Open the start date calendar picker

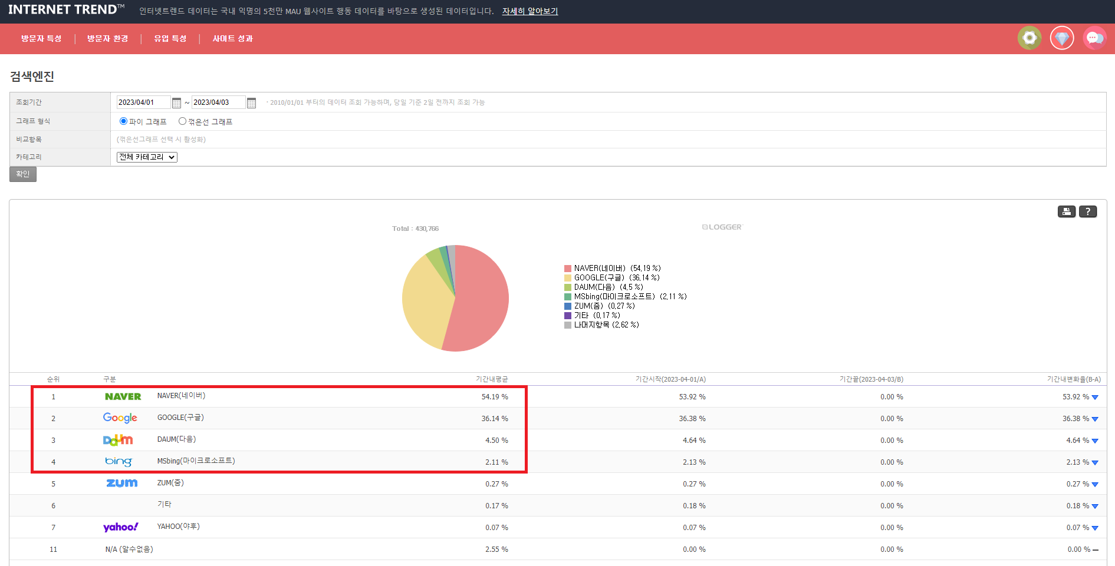click(x=176, y=103)
